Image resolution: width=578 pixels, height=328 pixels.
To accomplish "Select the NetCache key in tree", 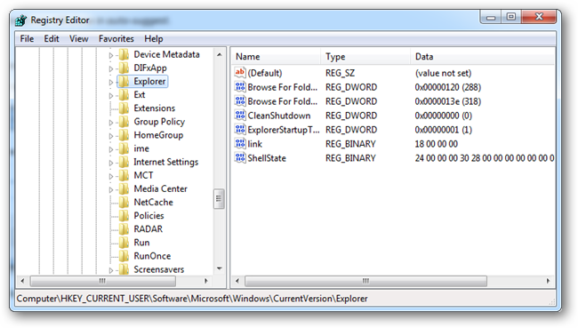I will pyautogui.click(x=153, y=203).
